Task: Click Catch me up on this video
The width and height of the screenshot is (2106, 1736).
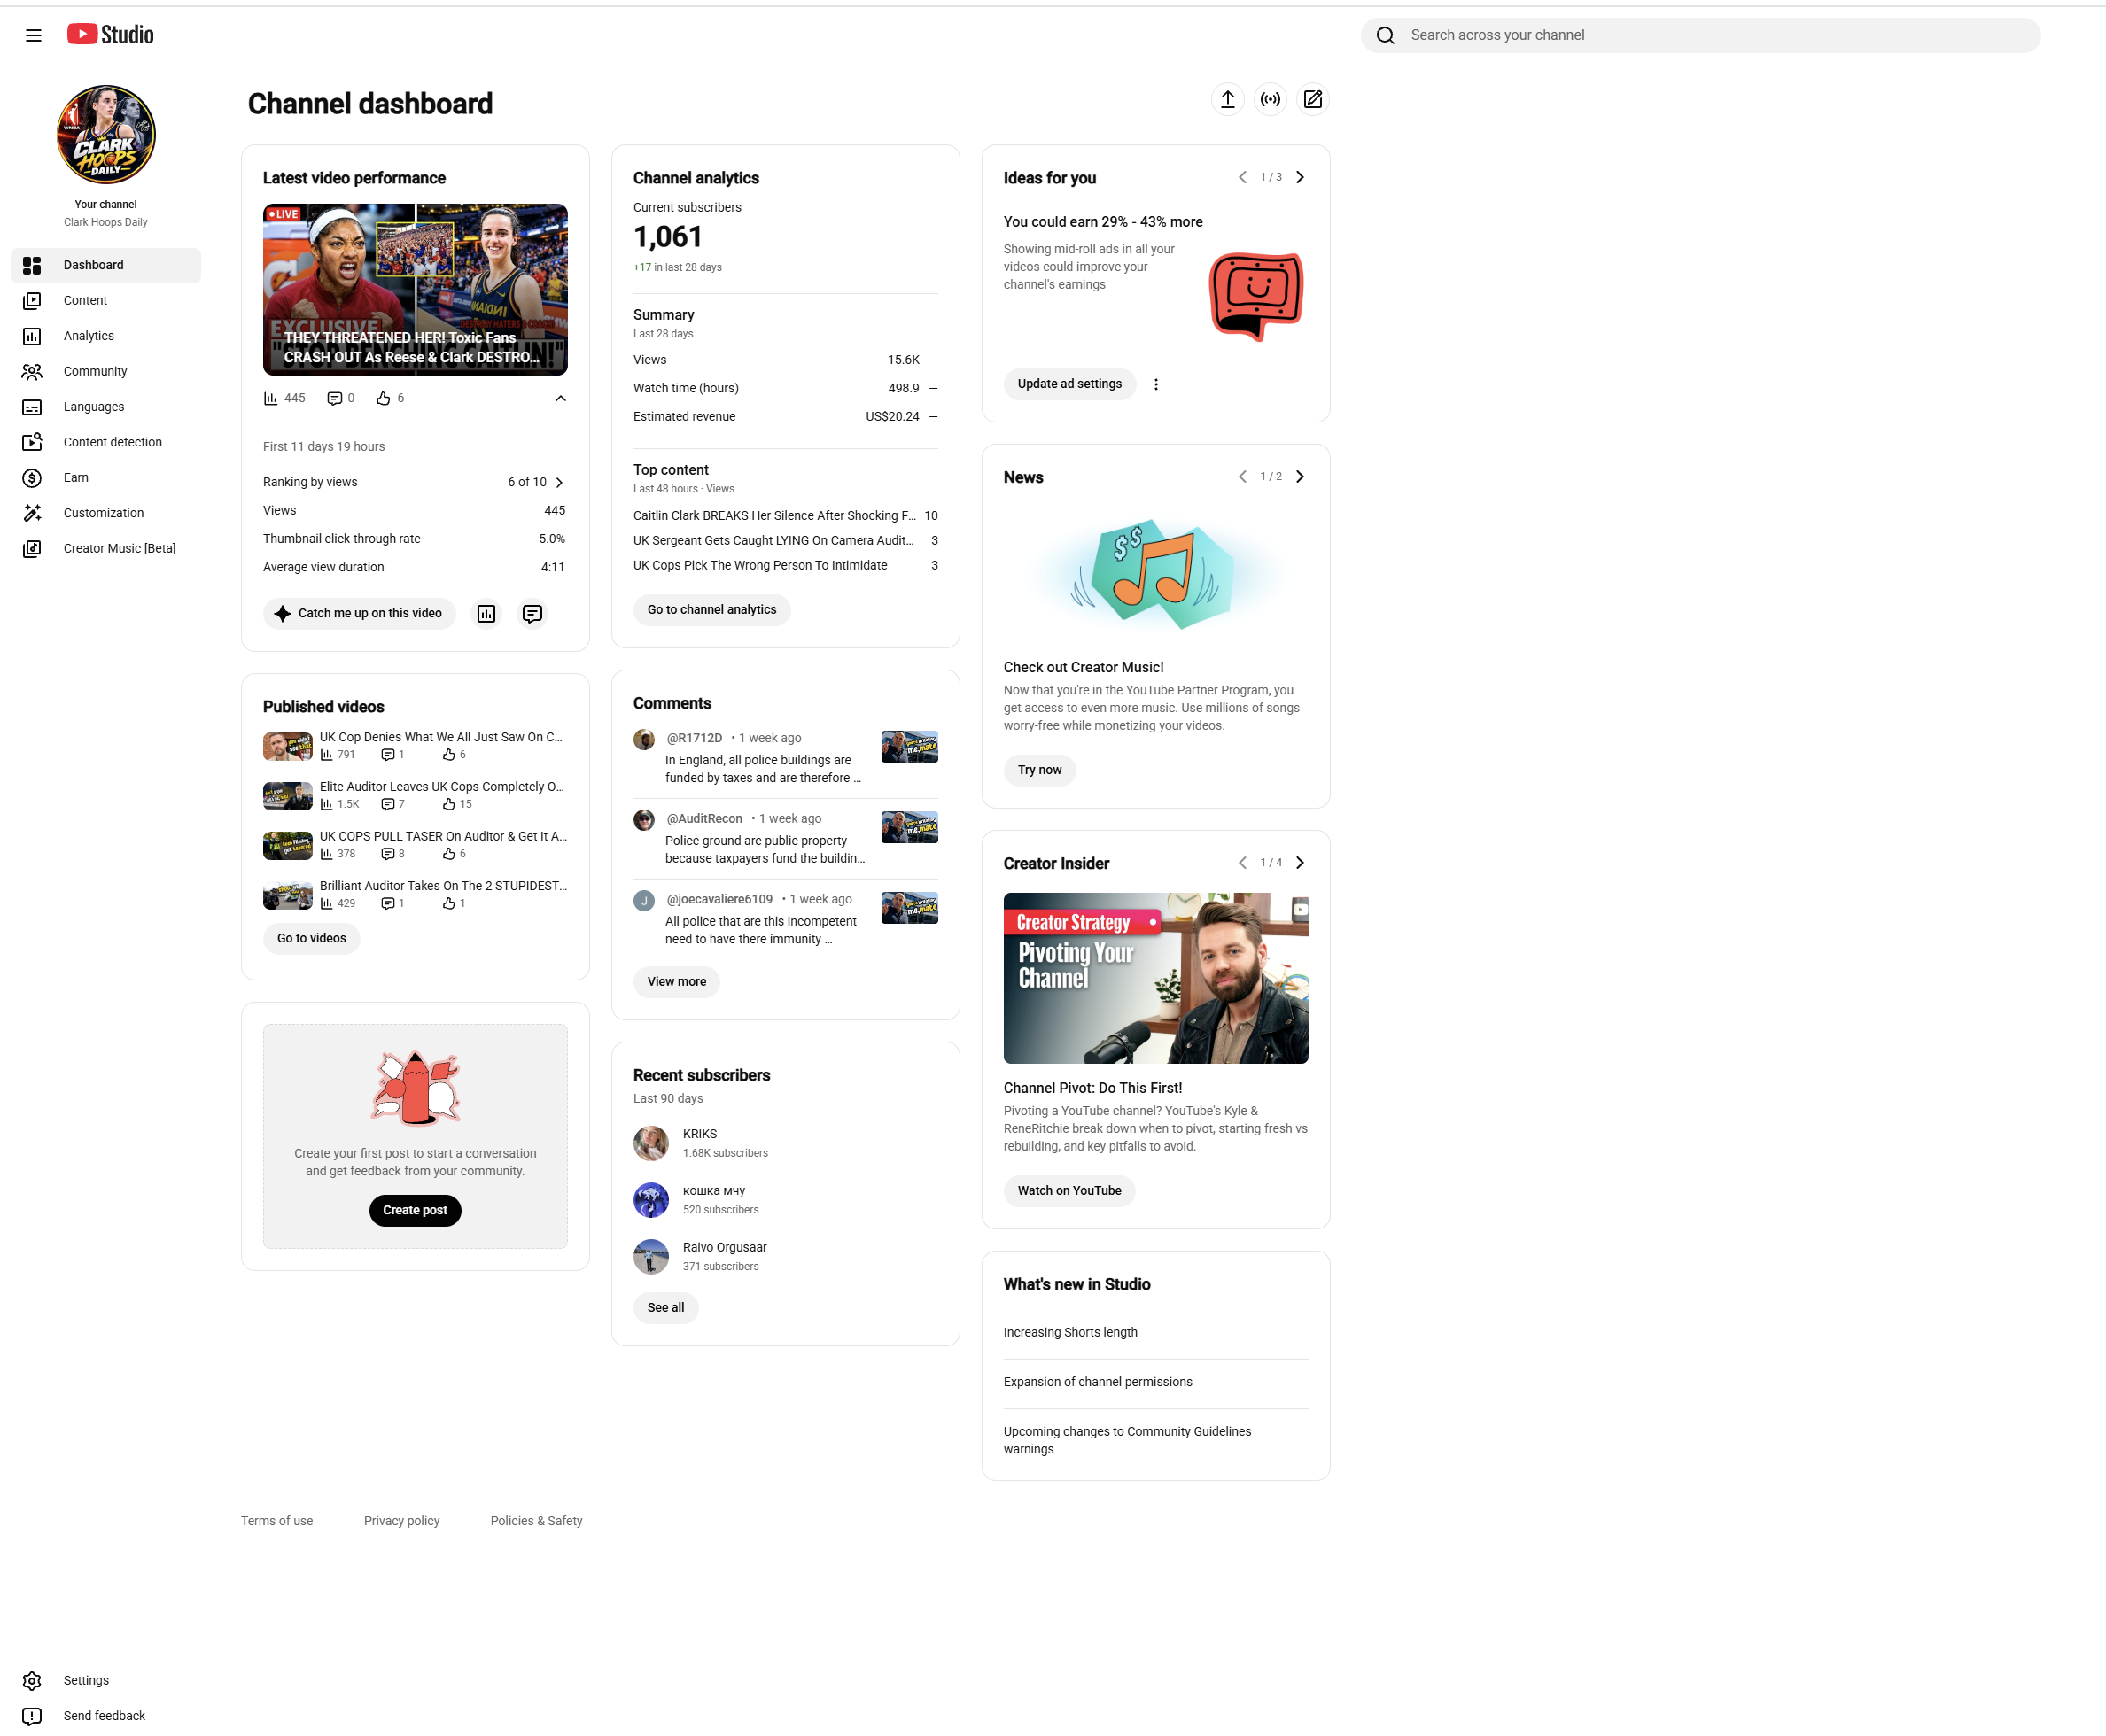Action: 359,614
